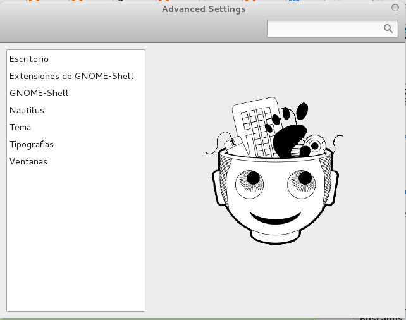Screen dimensions: 406x320
Task: Select the Nautilus category
Action: (76, 110)
